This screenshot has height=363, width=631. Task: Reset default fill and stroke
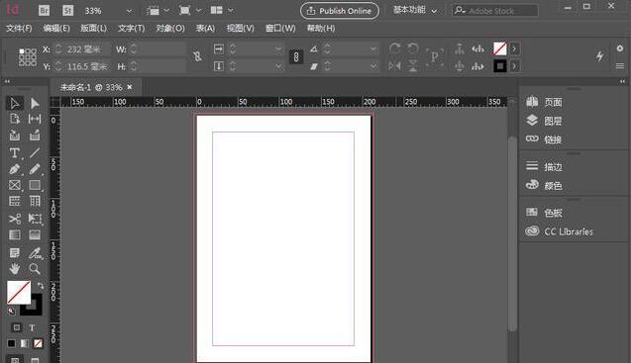coord(11,311)
